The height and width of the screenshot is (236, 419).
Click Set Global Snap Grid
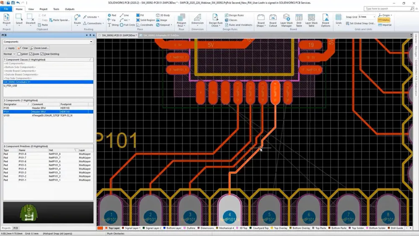(361, 23)
